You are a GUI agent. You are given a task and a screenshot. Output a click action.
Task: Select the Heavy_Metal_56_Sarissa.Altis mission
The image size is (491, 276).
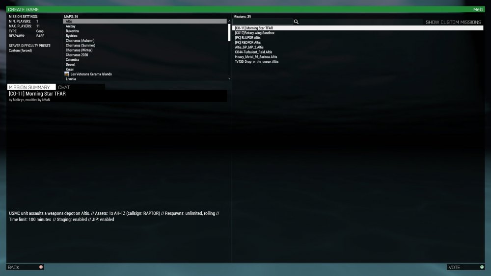256,57
